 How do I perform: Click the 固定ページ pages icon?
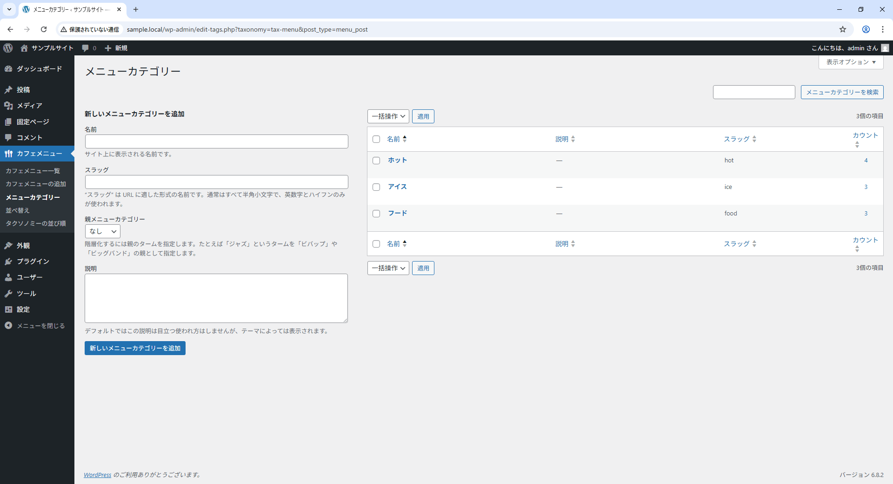8,122
